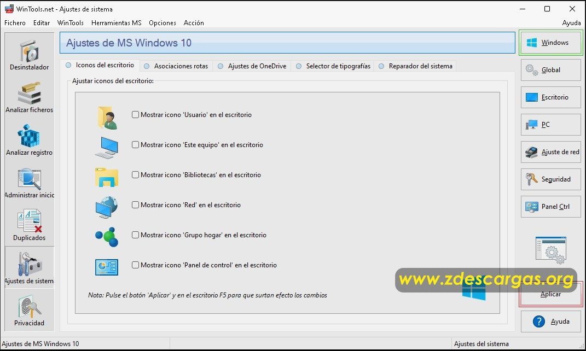Viewport: 586px width, 351px height.
Task: Open the WinTools menu
Action: click(70, 23)
